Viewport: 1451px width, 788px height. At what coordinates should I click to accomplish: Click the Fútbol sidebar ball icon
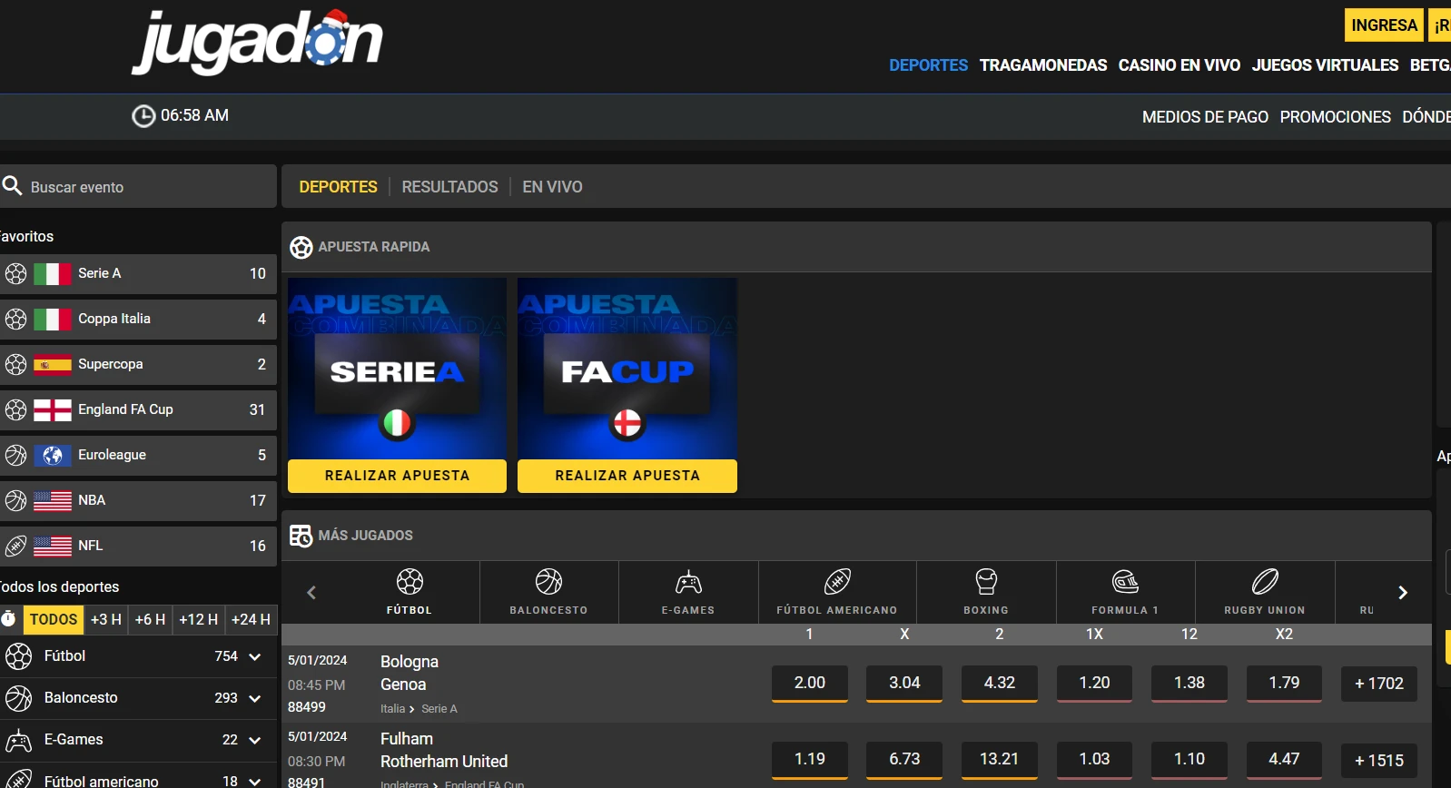[18, 656]
